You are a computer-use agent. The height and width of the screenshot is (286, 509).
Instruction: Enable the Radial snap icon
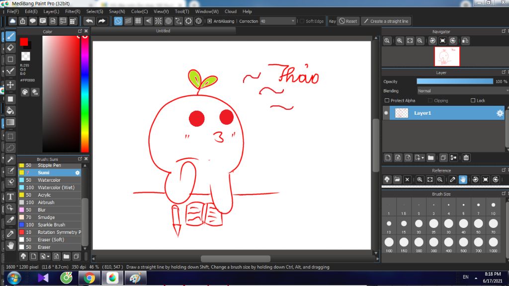158,21
